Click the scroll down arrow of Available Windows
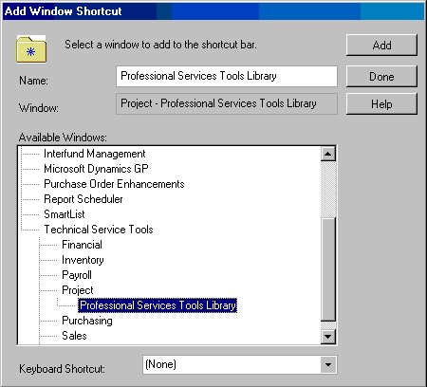Screen dimensions: 427x387 pos(328,337)
